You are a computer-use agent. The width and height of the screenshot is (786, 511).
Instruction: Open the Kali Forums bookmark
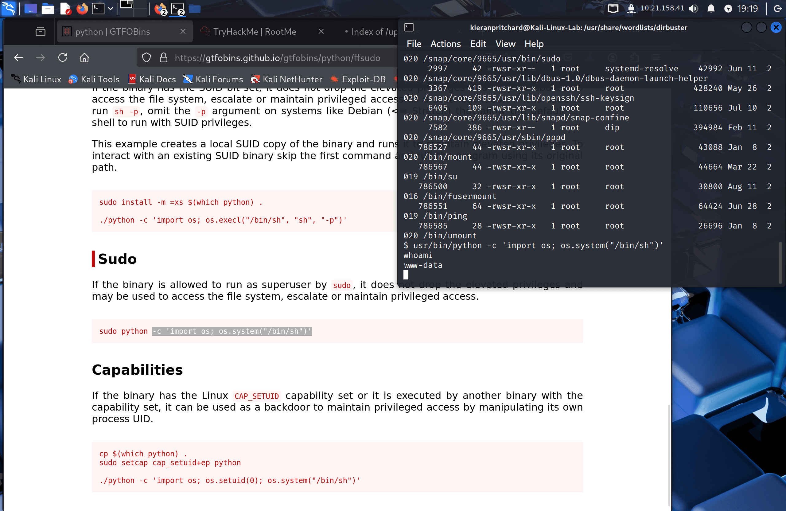[213, 79]
